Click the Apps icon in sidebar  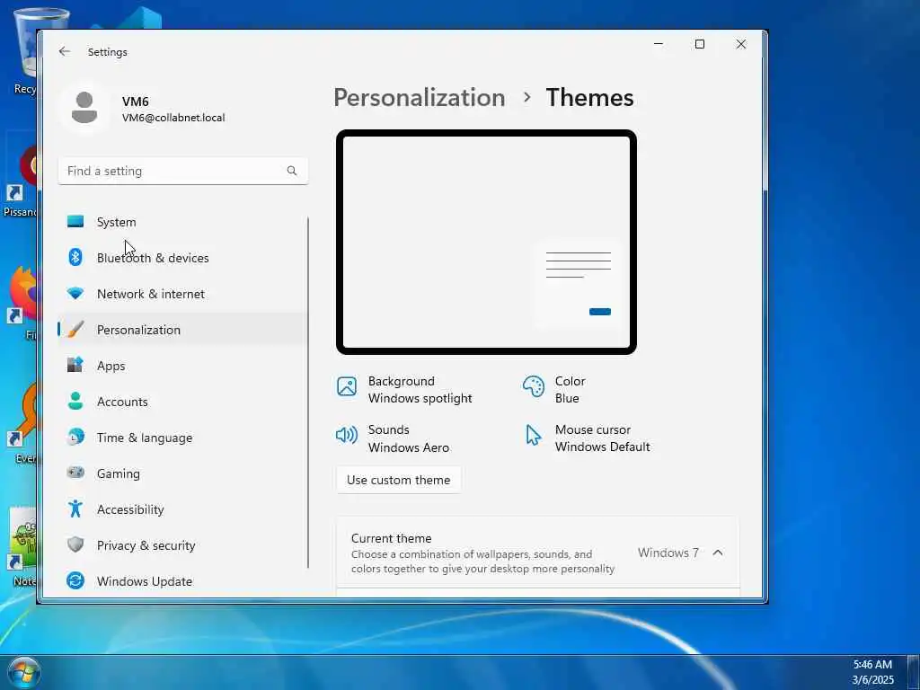click(75, 365)
